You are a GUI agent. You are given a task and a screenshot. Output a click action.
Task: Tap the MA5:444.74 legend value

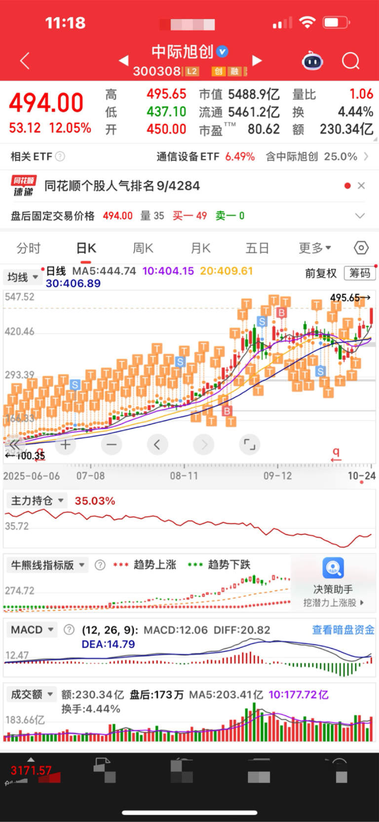pyautogui.click(x=104, y=271)
